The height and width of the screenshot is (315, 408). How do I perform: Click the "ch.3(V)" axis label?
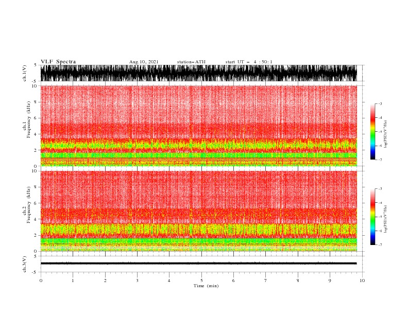[x=25, y=264]
